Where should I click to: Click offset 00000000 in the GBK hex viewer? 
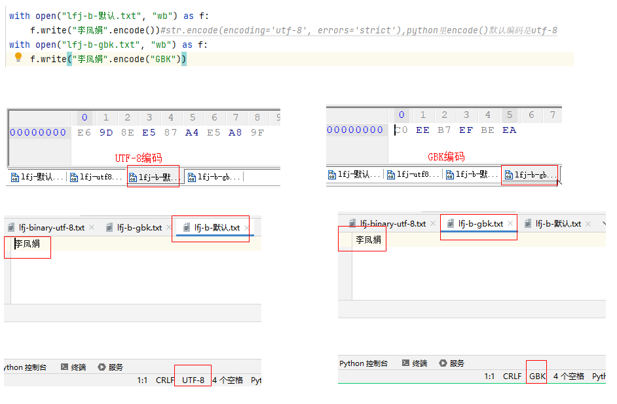355,130
